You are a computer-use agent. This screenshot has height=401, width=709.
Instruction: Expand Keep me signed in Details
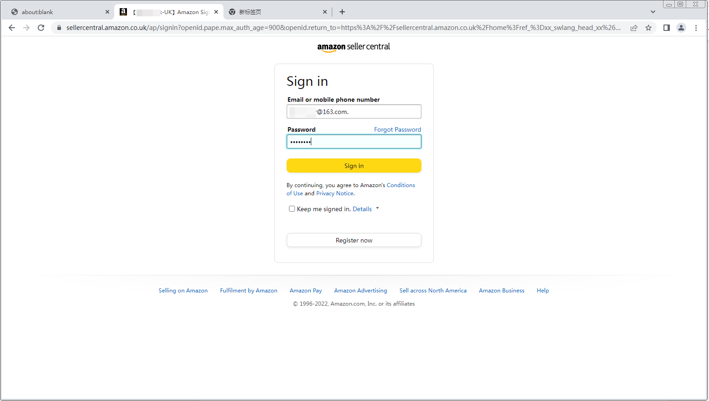tap(365, 209)
